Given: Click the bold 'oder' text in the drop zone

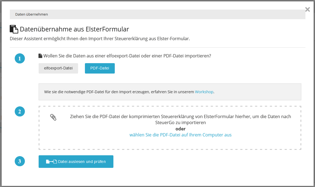Looking at the screenshot, I should 181,129.
